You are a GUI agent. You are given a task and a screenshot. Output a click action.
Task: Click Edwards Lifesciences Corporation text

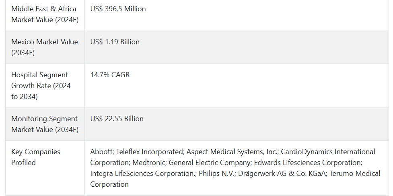point(308,163)
